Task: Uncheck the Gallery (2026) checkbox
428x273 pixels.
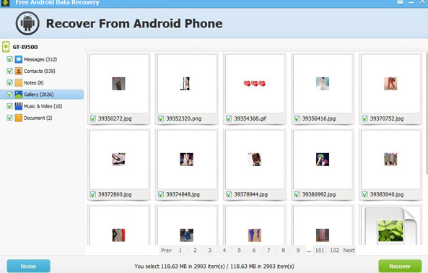Action: click(9, 95)
